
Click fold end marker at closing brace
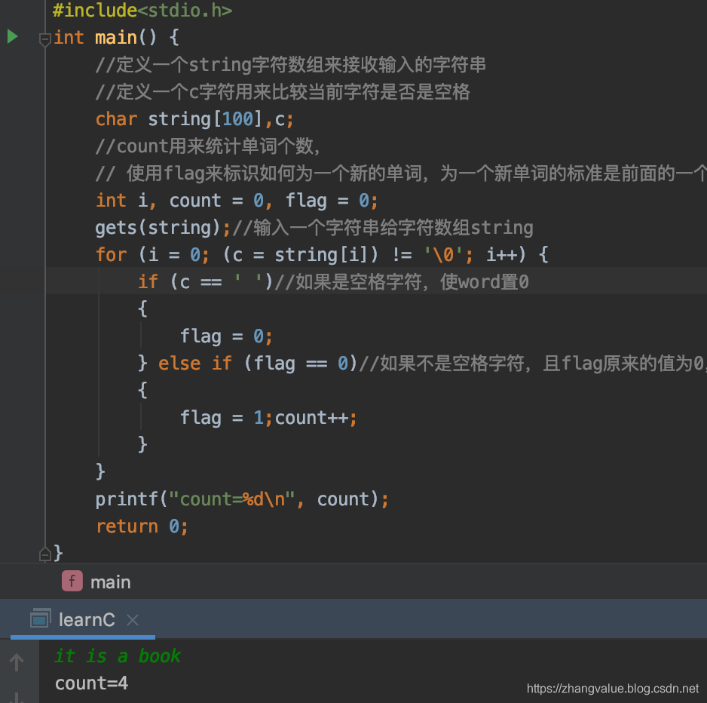tap(45, 554)
